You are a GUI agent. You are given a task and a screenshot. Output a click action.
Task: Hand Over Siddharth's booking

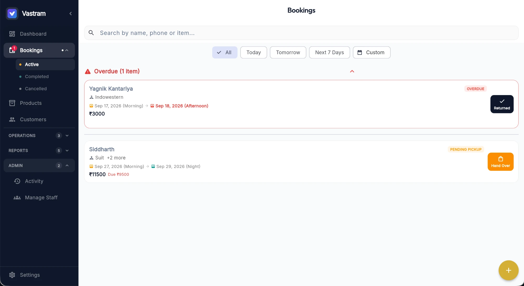(500, 162)
